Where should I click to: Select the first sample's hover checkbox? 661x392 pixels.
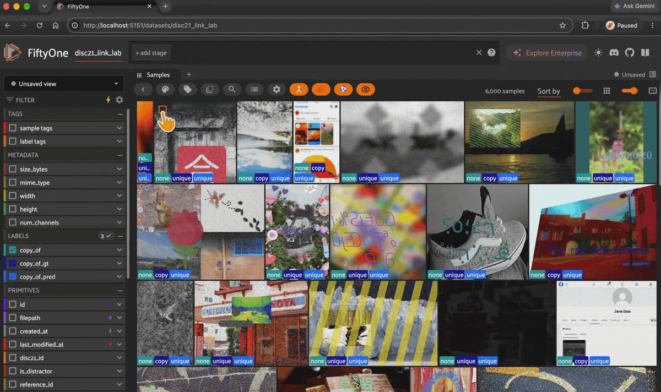click(x=162, y=110)
